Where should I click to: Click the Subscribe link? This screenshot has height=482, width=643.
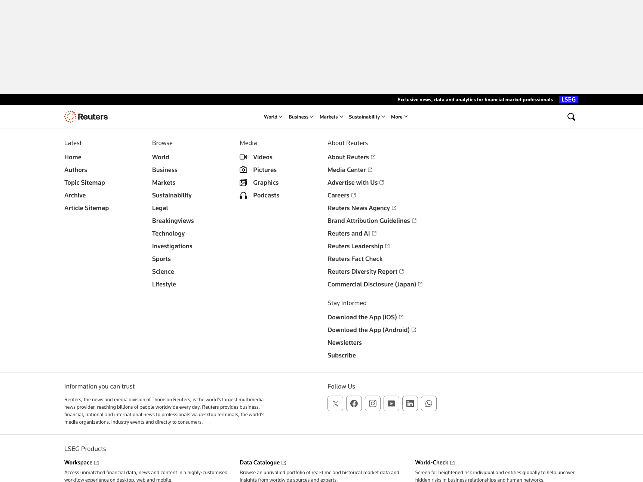342,355
